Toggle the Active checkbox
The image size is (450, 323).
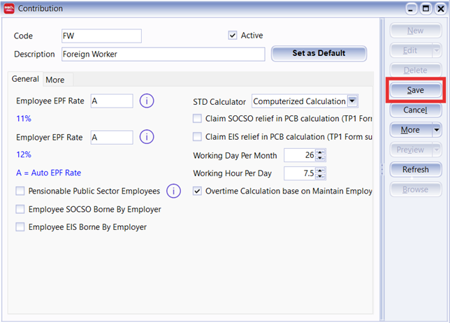[x=233, y=36]
